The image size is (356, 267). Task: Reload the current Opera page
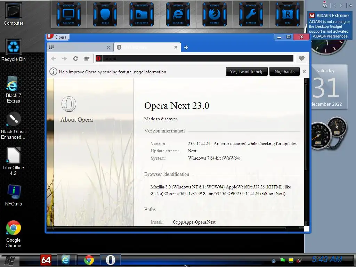tap(75, 58)
